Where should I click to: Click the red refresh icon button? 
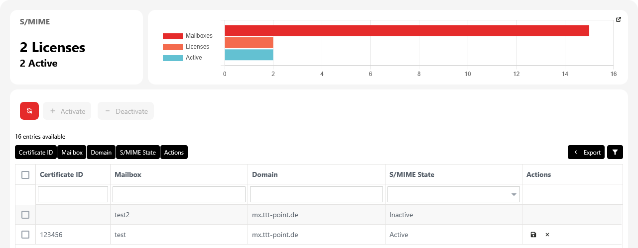[x=29, y=111]
